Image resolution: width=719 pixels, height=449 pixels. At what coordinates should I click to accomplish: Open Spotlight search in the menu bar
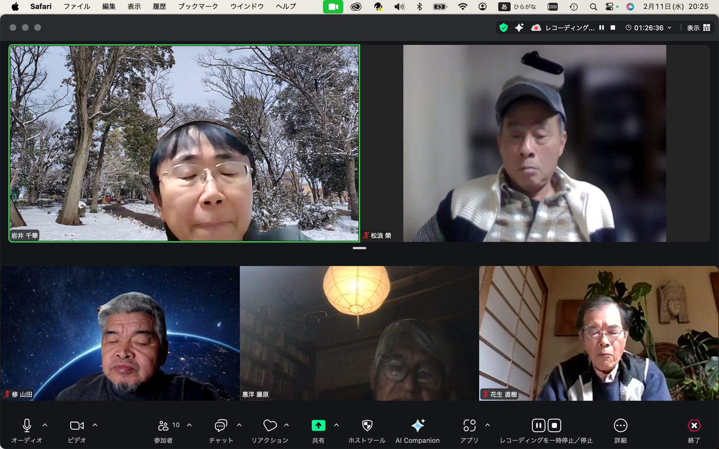(593, 7)
